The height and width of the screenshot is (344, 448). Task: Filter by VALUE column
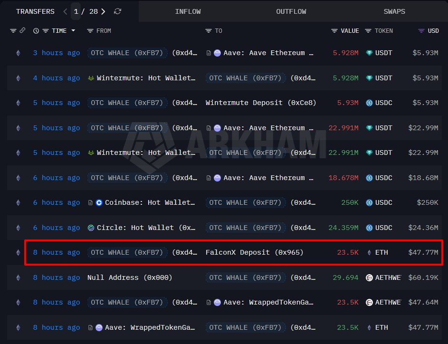(x=334, y=30)
